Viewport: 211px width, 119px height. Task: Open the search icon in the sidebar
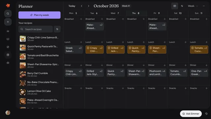coord(8,14)
